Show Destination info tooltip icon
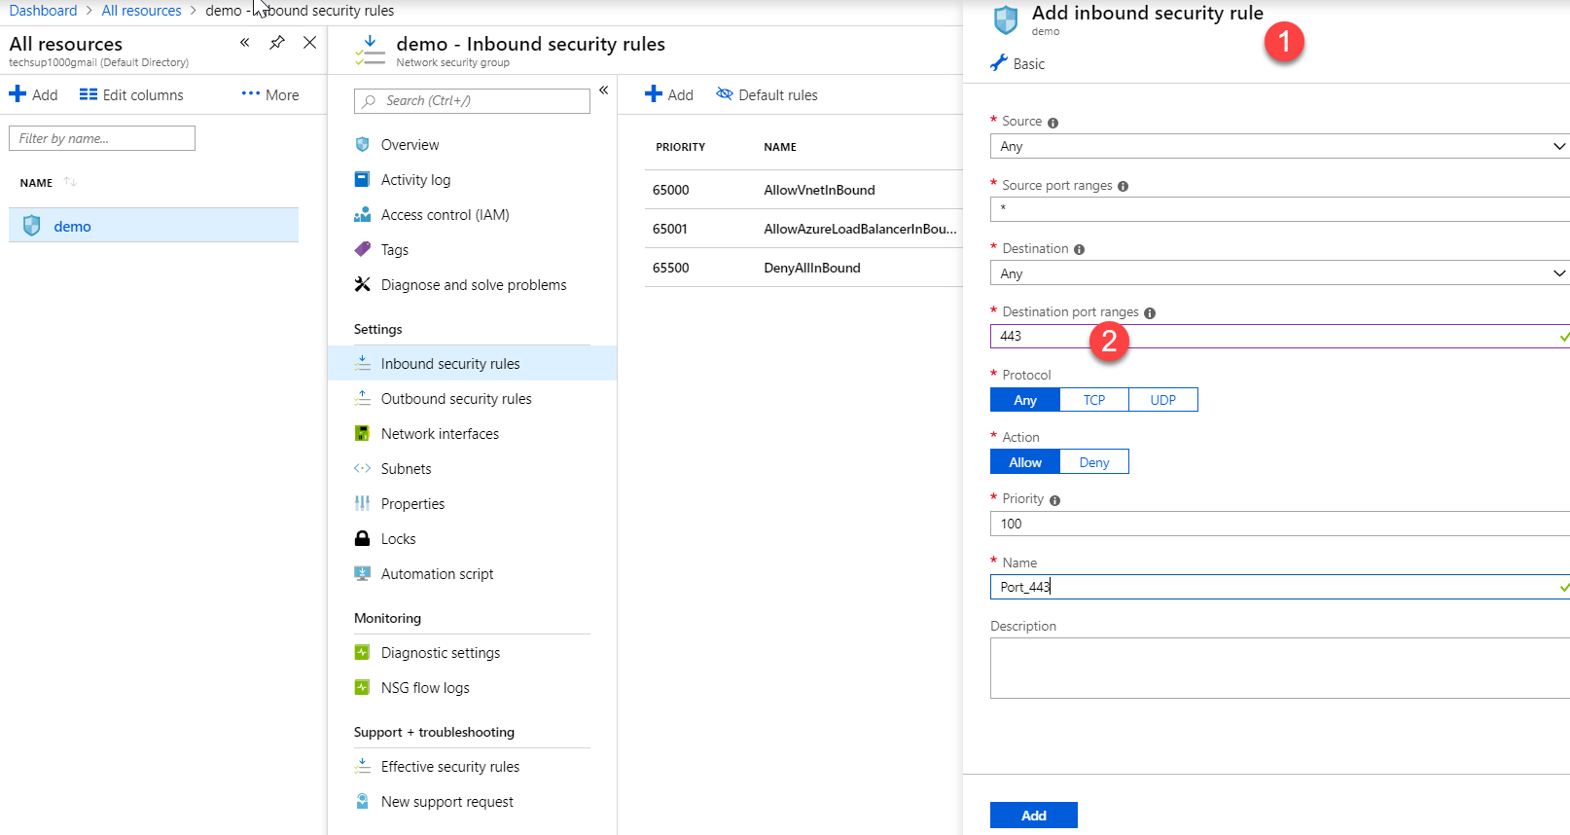Viewport: 1570px width, 835px height. point(1079,249)
